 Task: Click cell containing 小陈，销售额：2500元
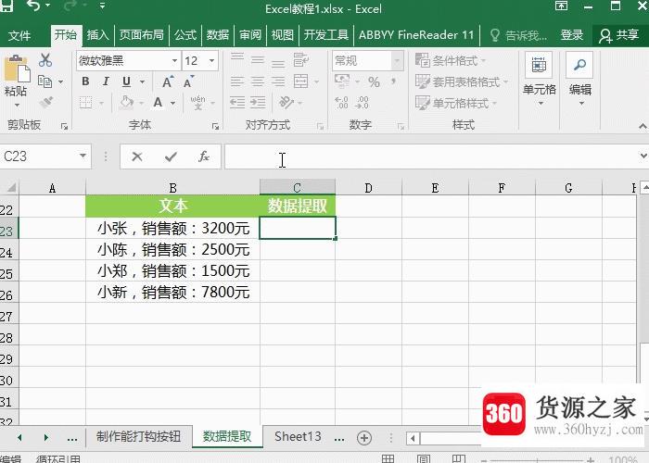173,250
